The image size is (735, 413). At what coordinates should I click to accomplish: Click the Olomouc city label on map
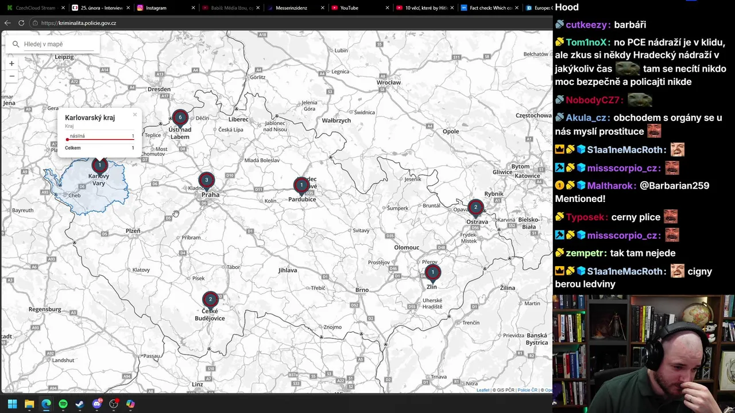pyautogui.click(x=407, y=247)
